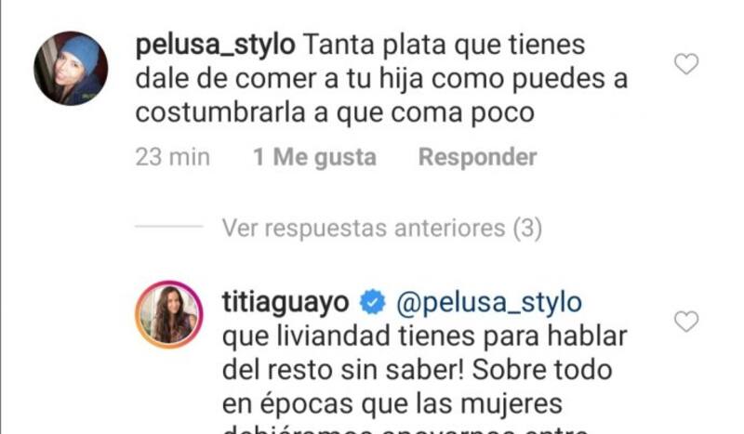Click the blue verified badge beside titiaguayo
This screenshot has width=744, height=434.
pos(373,302)
